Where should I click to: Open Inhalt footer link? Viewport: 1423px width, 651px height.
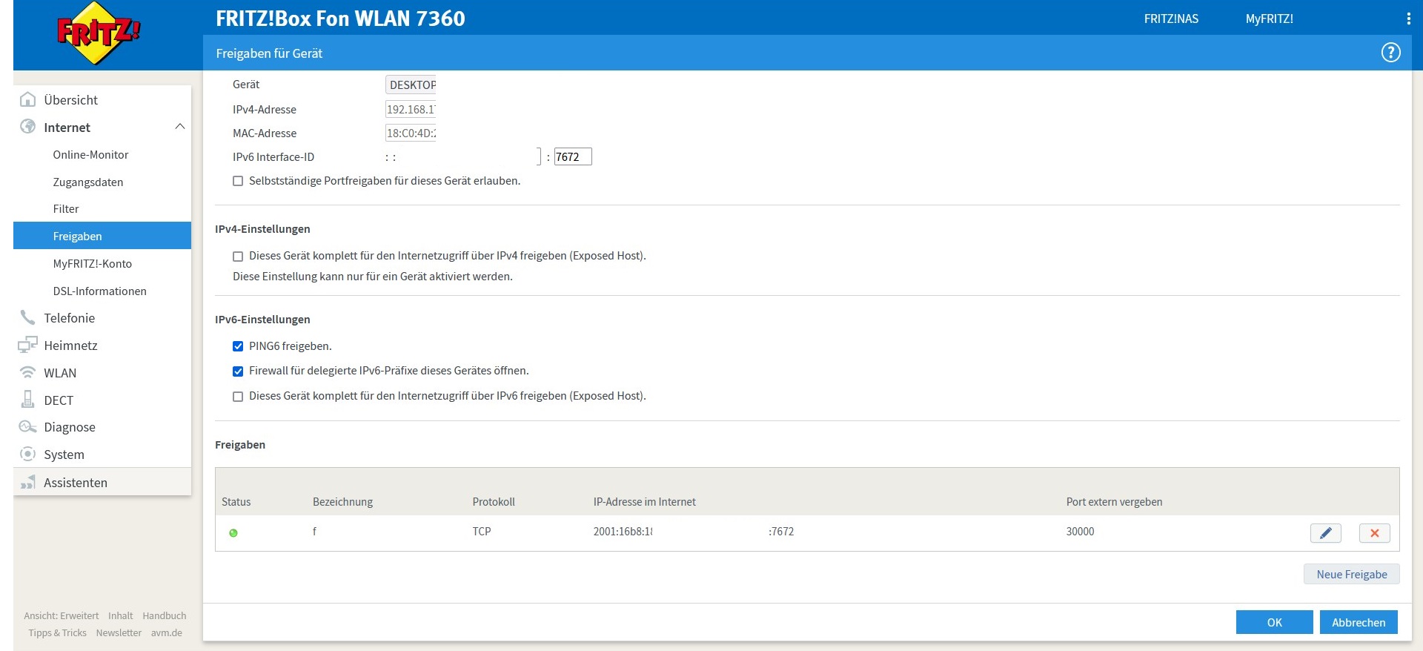[x=120, y=615]
